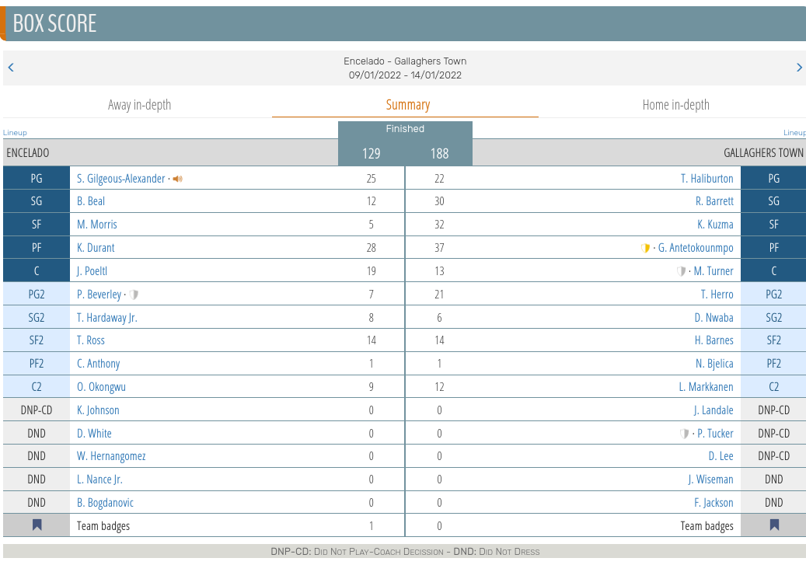Click M. Turner player name
Image resolution: width=806 pixels, height=565 pixels.
pos(714,271)
